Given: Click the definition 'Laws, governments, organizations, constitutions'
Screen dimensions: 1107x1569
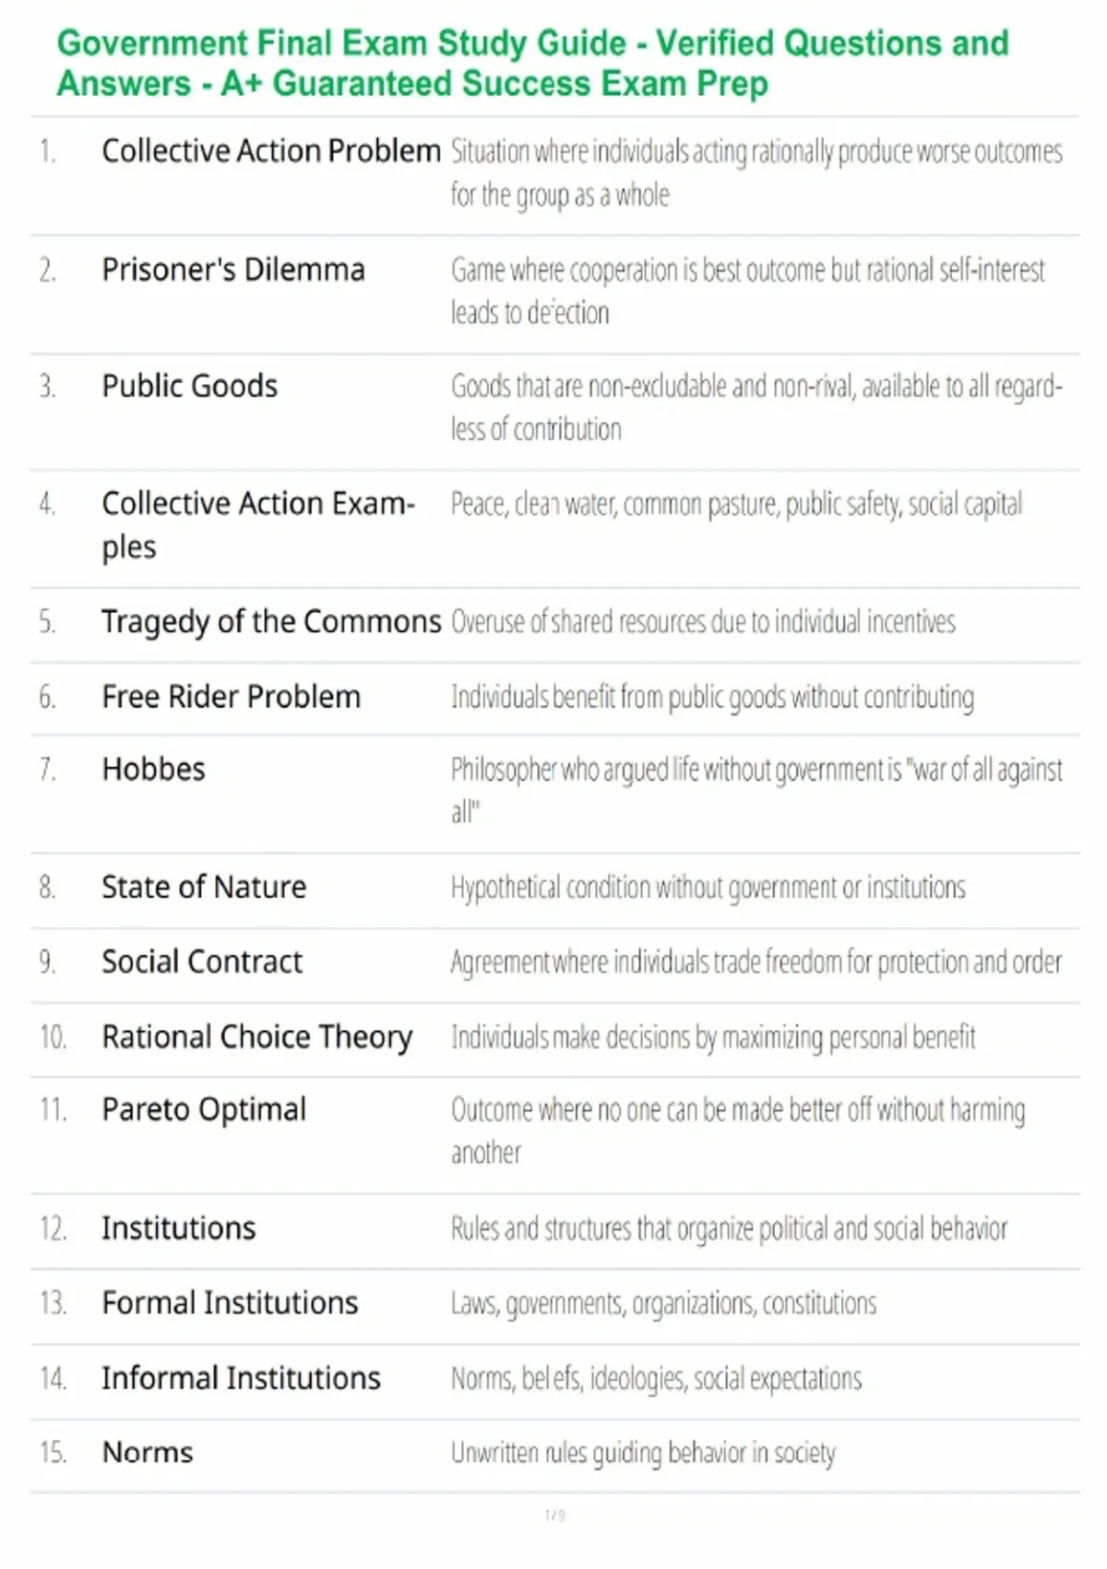Looking at the screenshot, I should tap(663, 1303).
